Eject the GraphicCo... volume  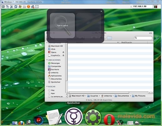(x=63, y=55)
